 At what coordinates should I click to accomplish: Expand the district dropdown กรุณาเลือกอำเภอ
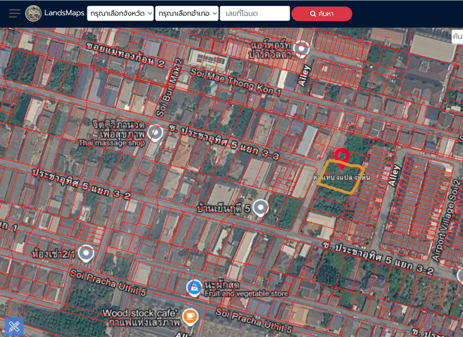pyautogui.click(x=187, y=14)
